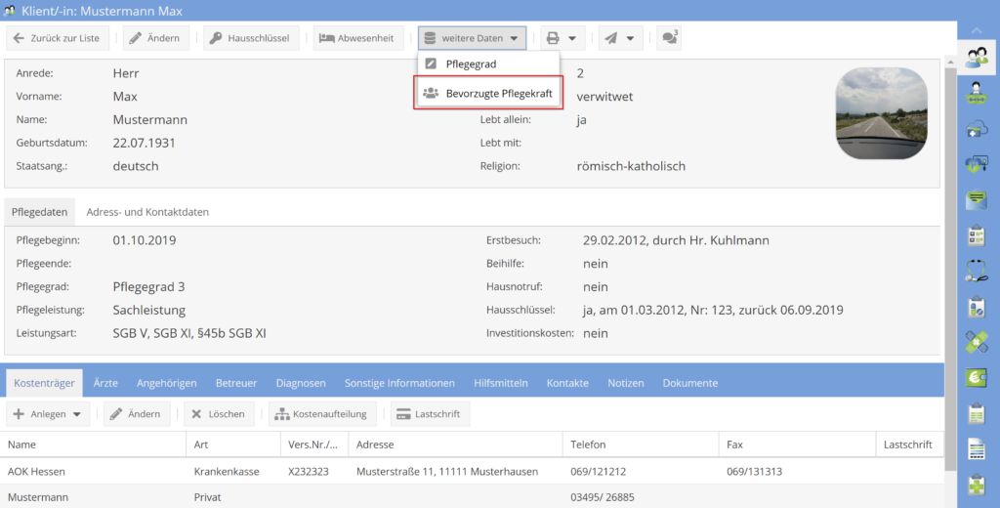This screenshot has width=1000, height=508.
Task: Open the comments icon with badge 3
Action: click(669, 38)
